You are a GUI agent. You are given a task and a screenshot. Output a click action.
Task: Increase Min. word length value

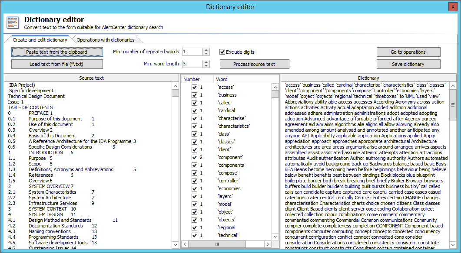206,62
